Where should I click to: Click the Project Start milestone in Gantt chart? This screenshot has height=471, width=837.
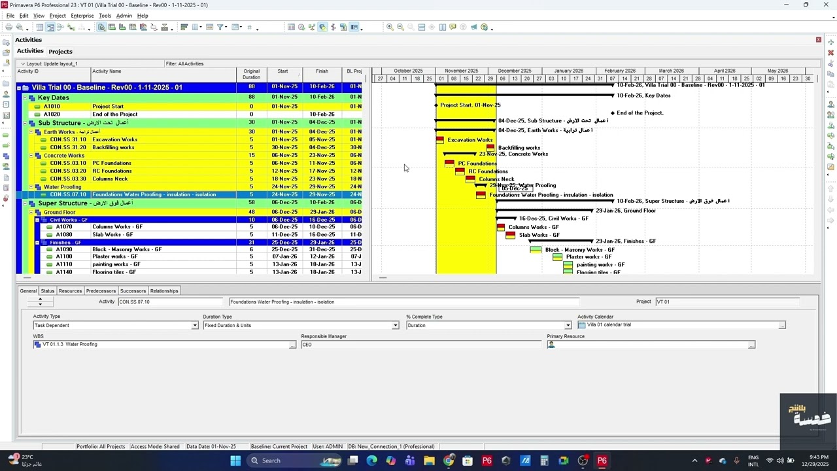tap(436, 105)
